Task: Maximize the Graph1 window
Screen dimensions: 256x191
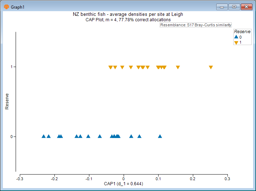Action: pyautogui.click(x=234, y=6)
